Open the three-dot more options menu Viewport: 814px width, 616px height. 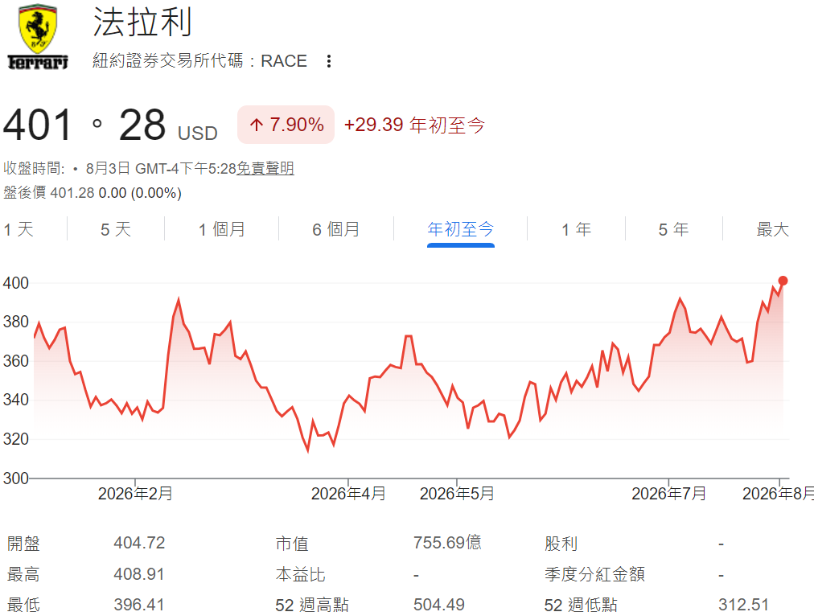pyautogui.click(x=329, y=61)
